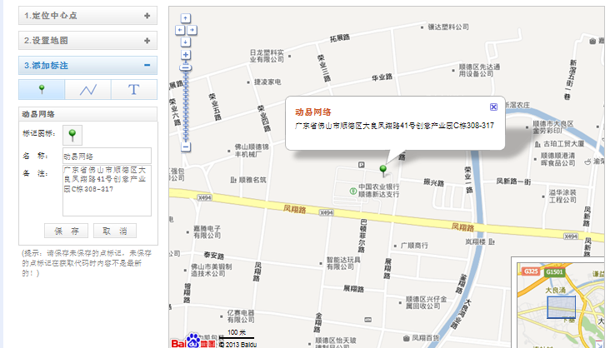Click 溢华涂装工程公司 map label
This screenshot has height=348, width=610.
pos(562,196)
